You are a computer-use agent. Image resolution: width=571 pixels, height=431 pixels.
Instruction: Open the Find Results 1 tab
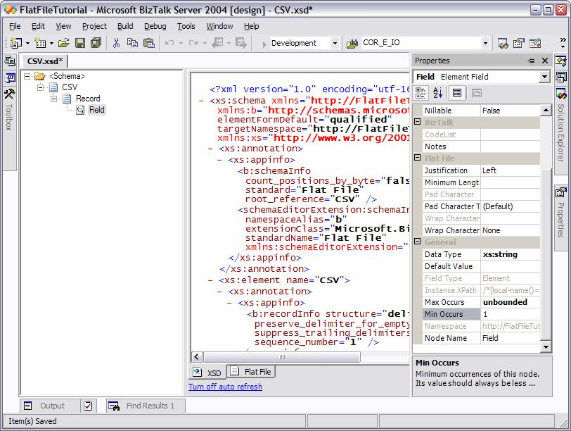pos(146,406)
